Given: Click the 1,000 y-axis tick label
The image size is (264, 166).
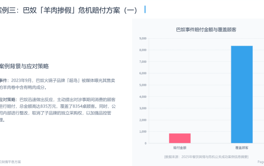Looking at the screenshot, I should pyautogui.click(x=143, y=131).
